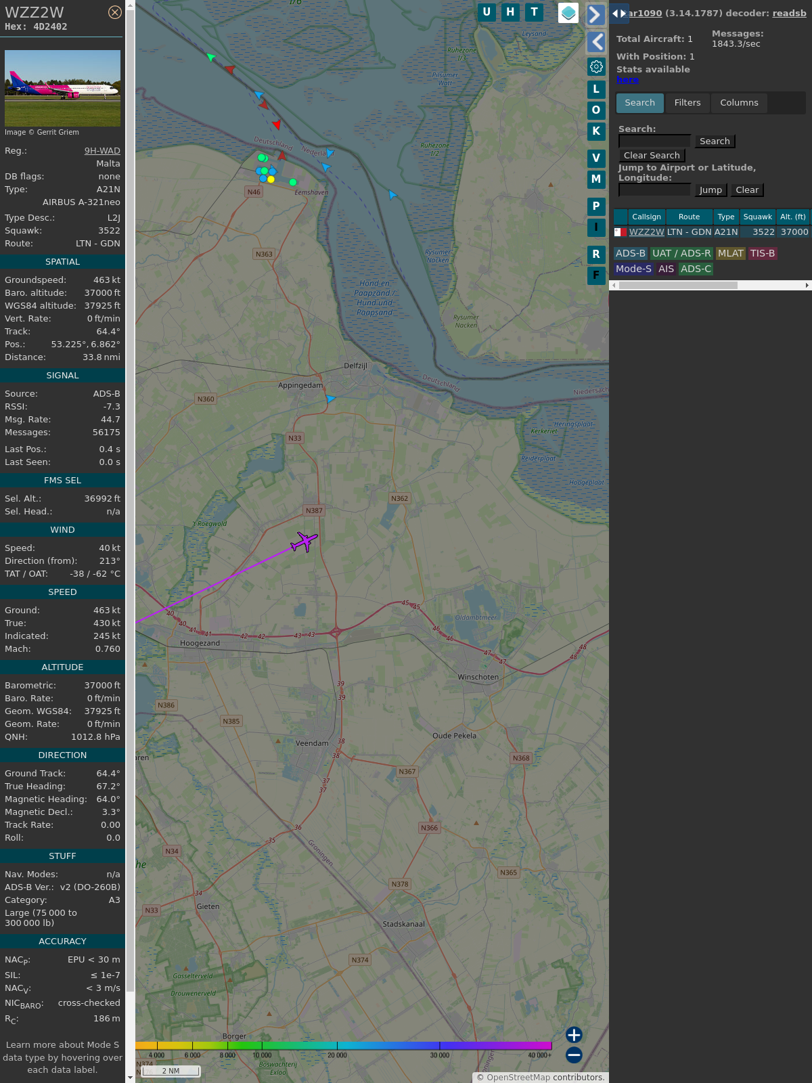Expand the sidebar with the right chevron

(x=595, y=15)
